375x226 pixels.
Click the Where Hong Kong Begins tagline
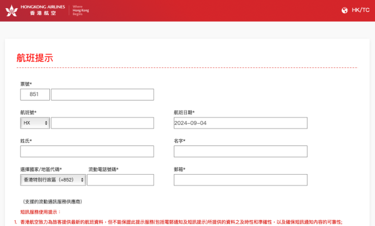click(x=81, y=10)
